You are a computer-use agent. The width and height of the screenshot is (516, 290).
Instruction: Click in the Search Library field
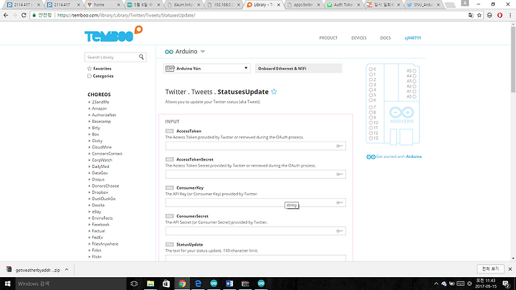pos(111,57)
